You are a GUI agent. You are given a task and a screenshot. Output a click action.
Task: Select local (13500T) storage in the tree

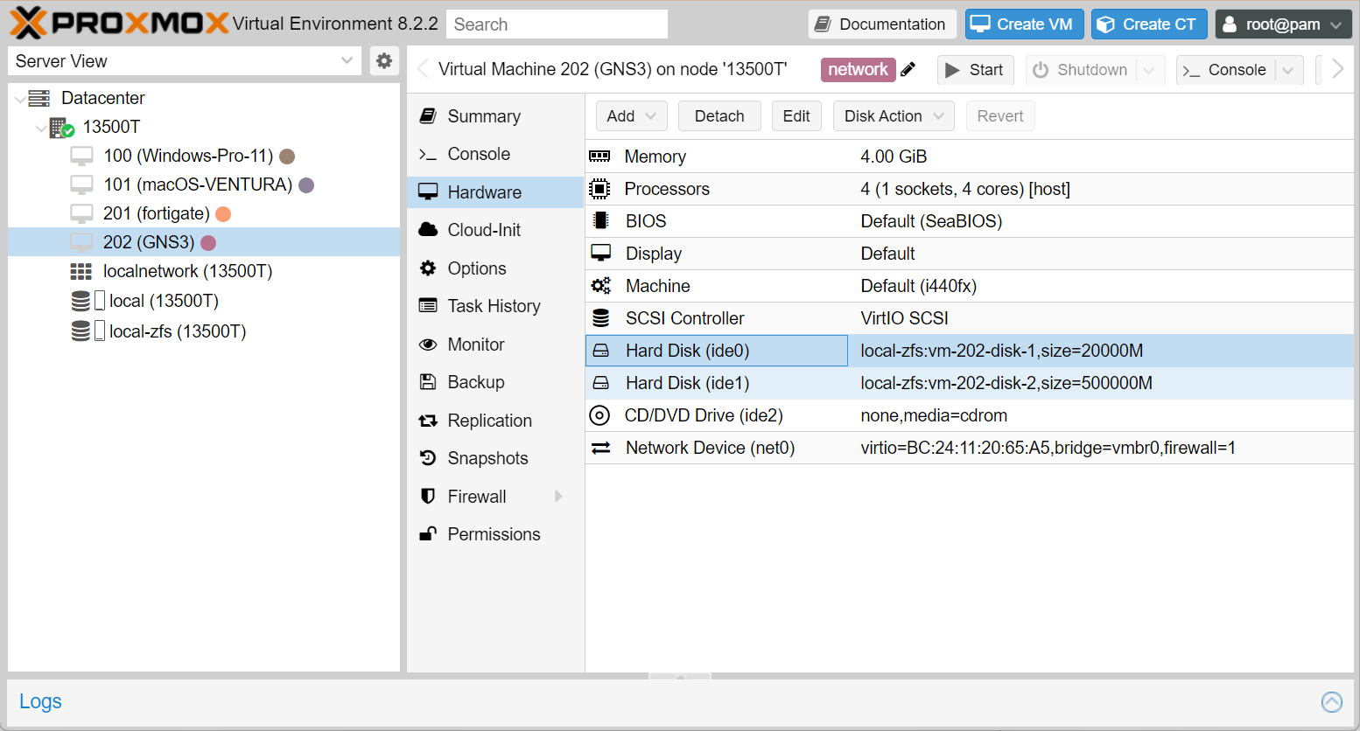164,301
